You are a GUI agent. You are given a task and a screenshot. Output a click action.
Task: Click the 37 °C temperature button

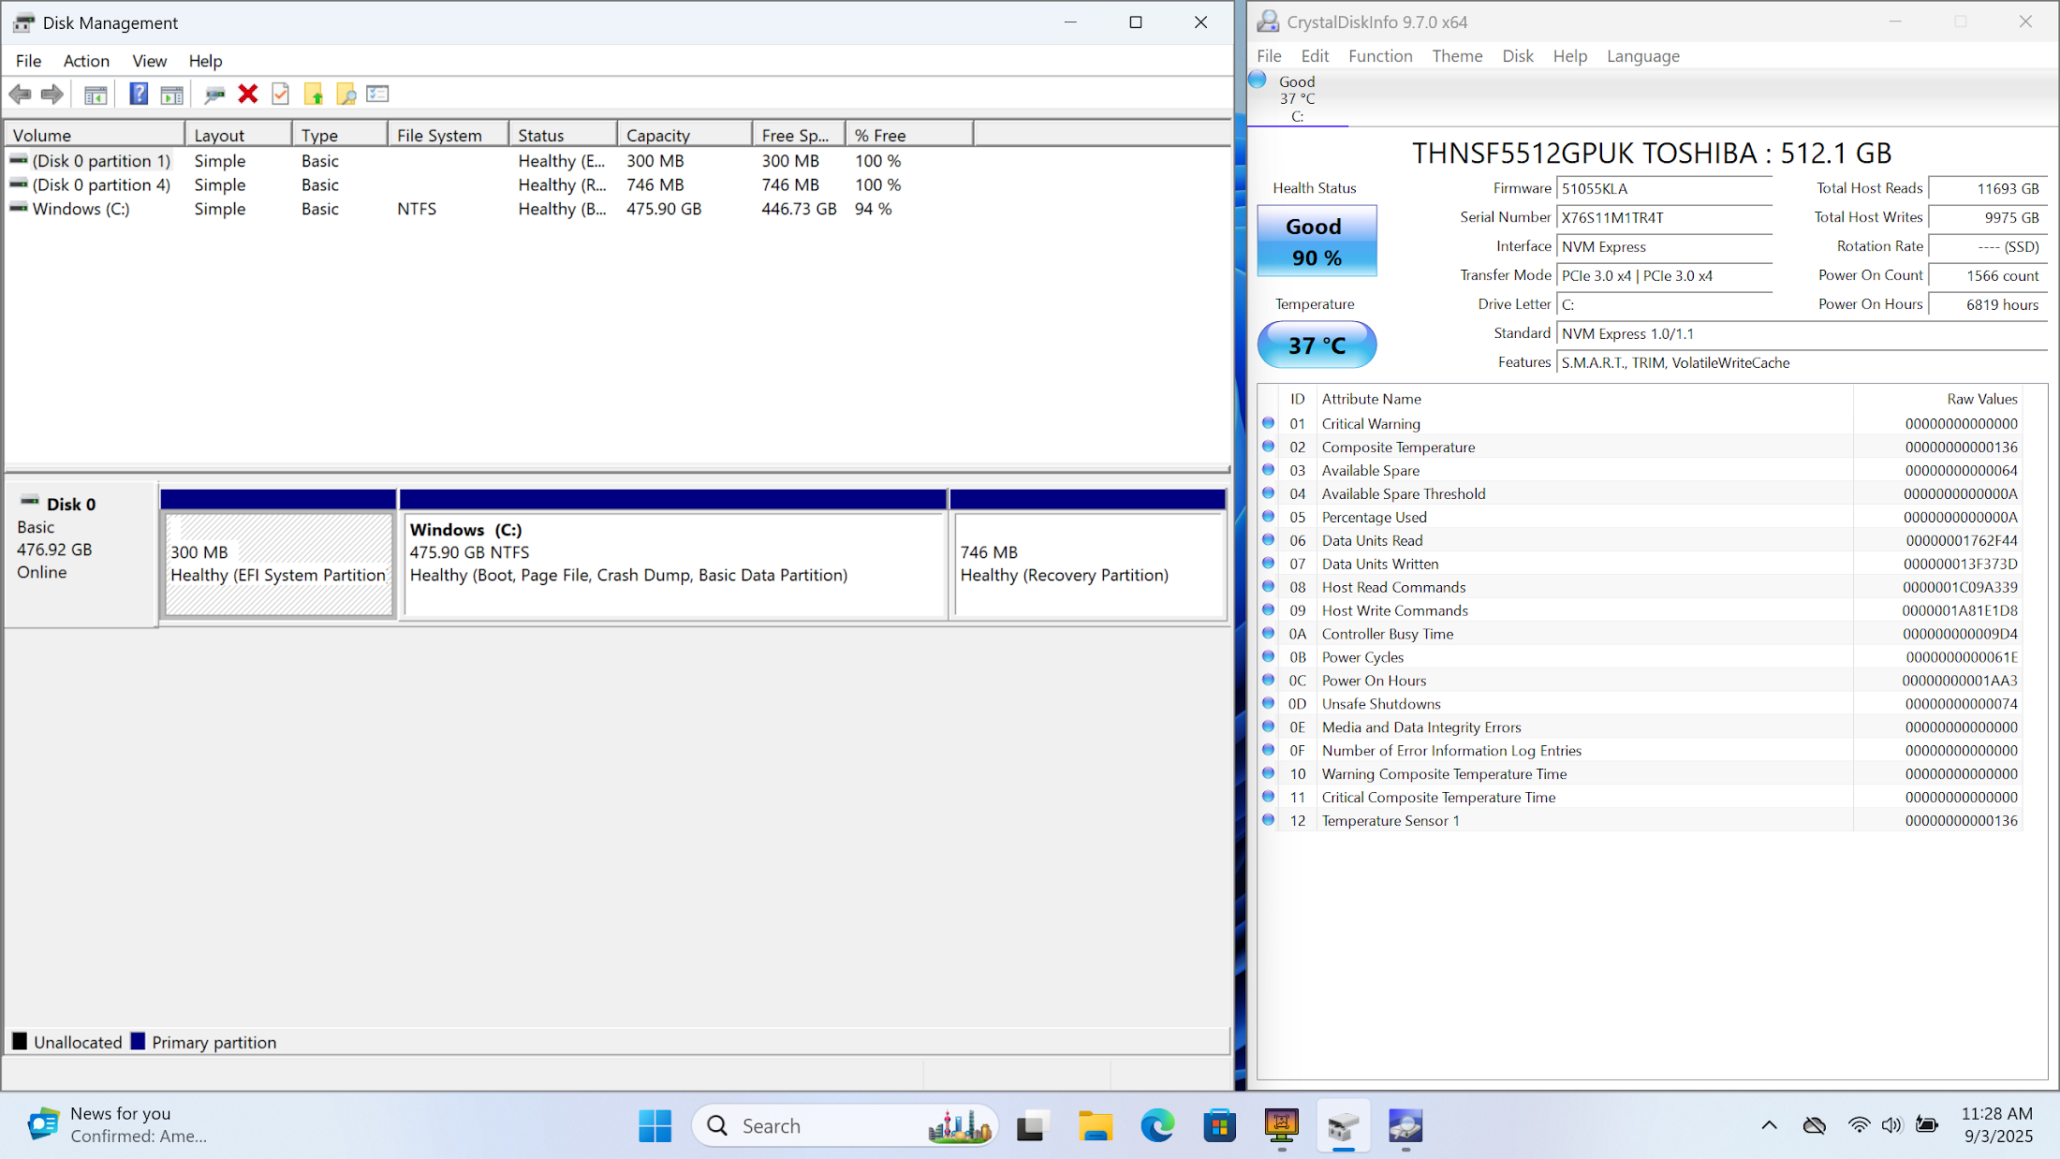click(x=1317, y=345)
